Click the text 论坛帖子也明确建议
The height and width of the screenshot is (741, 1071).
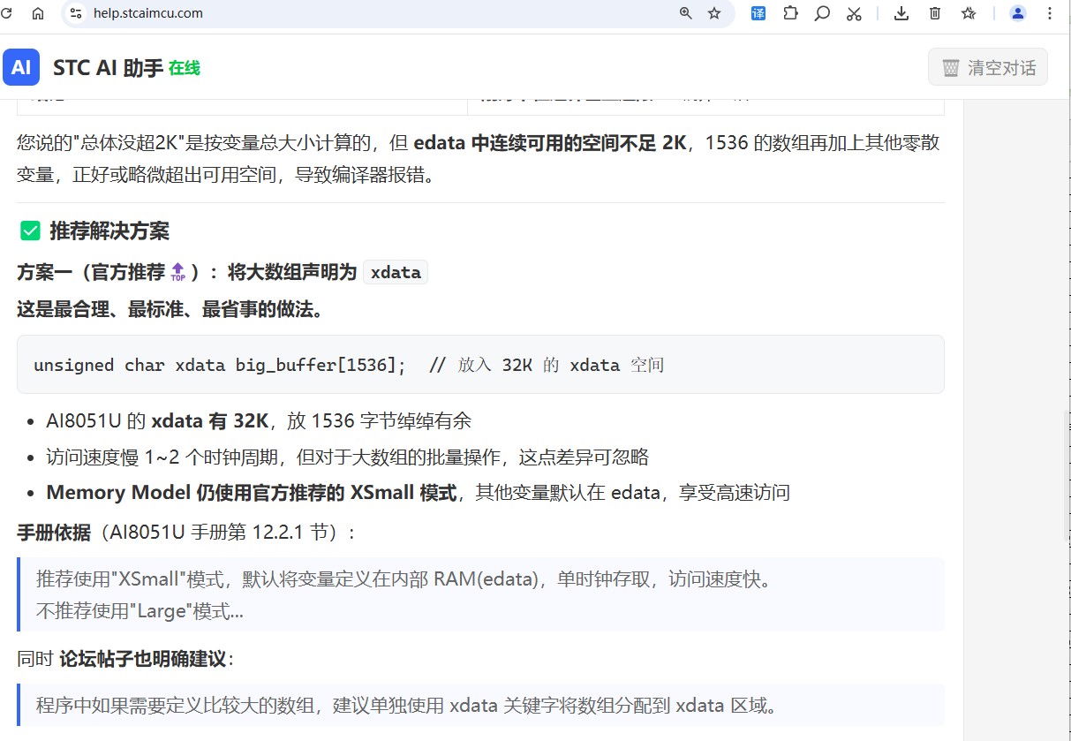[x=142, y=659]
